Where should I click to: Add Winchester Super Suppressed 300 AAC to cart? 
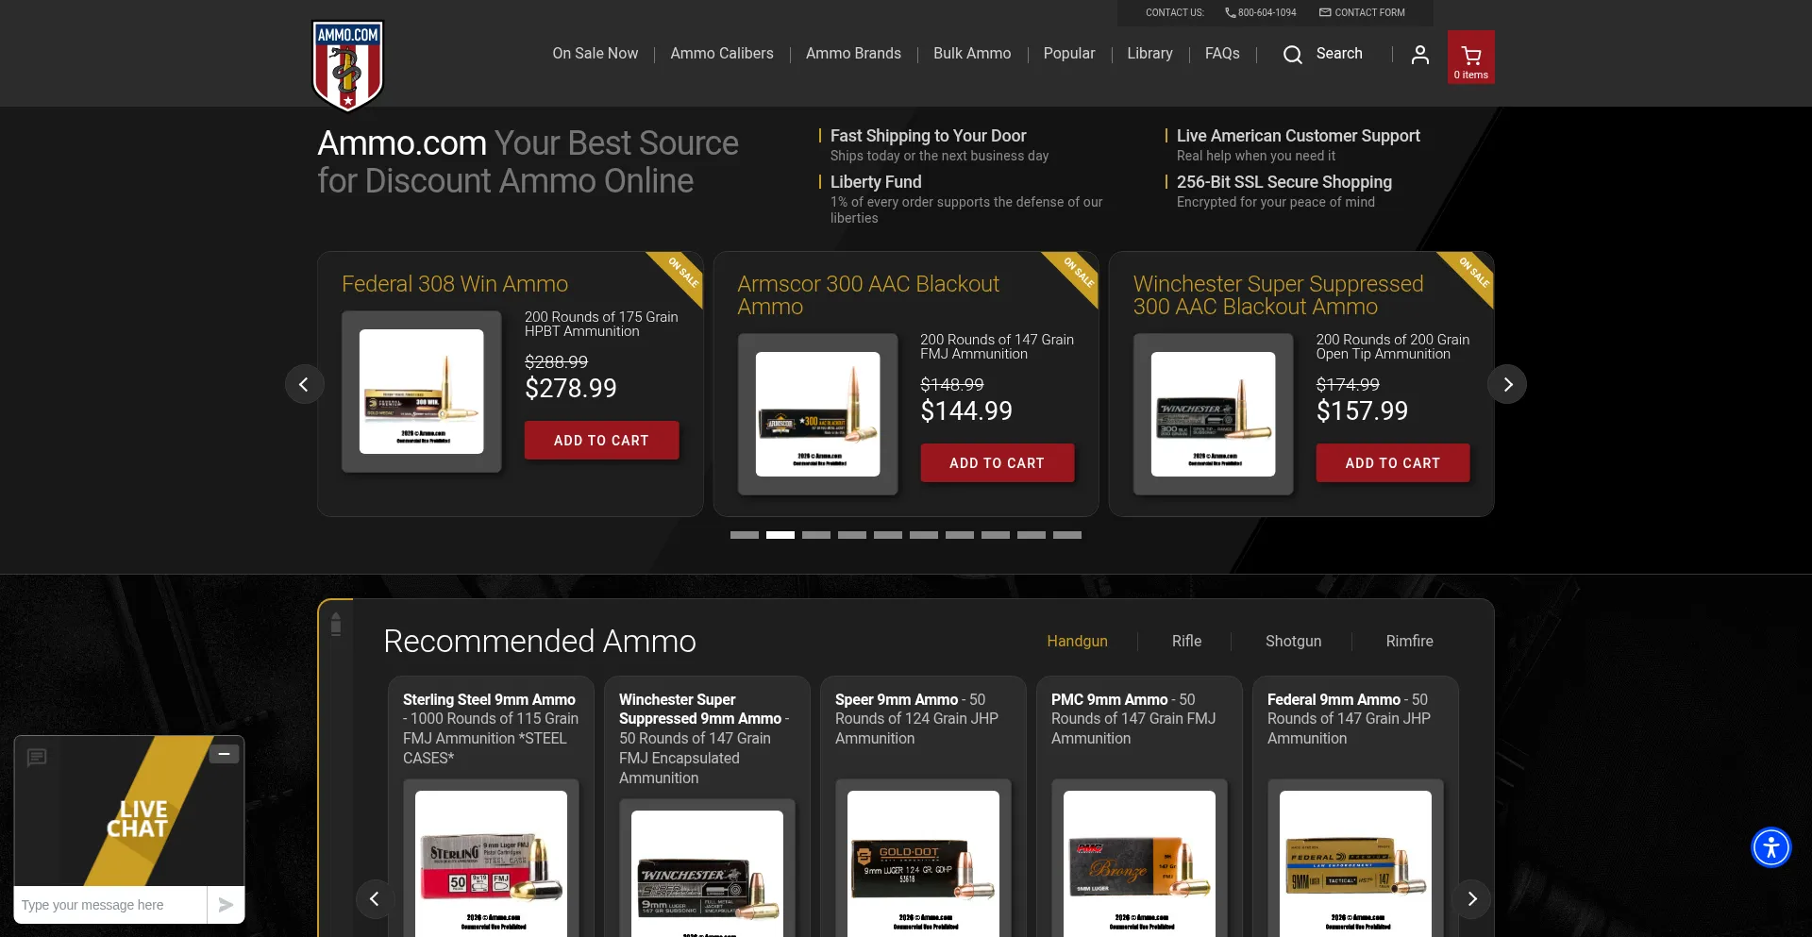coord(1392,463)
